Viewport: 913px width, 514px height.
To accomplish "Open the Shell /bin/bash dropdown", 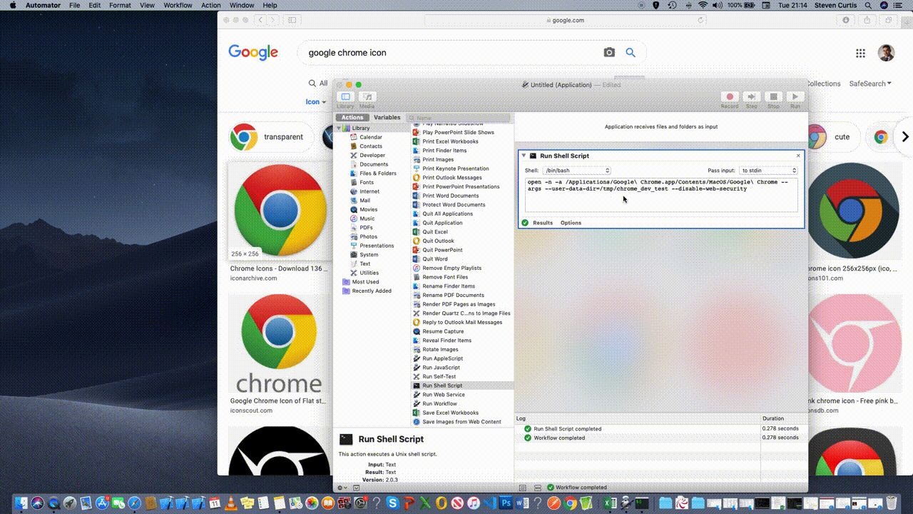I will coord(577,171).
